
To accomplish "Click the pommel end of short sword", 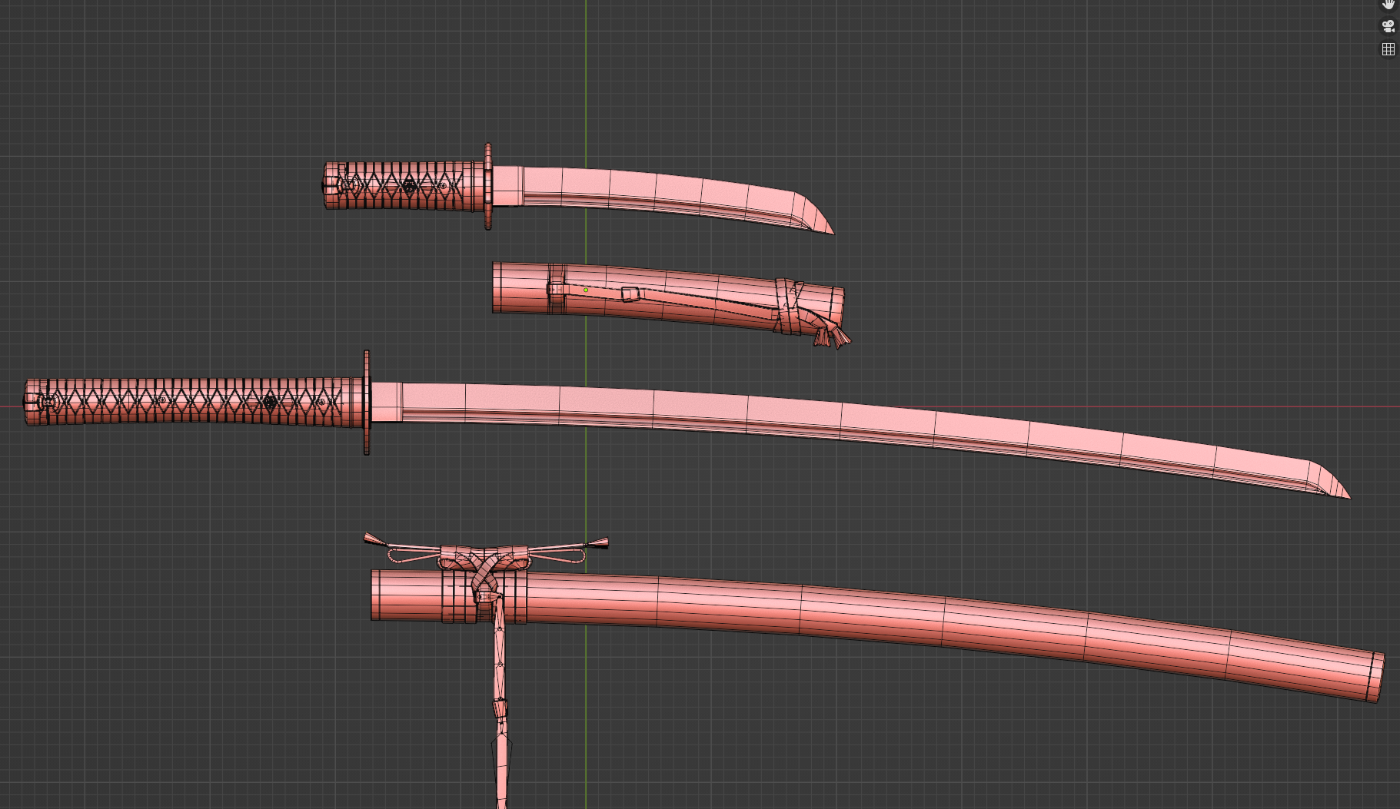I will [331, 185].
